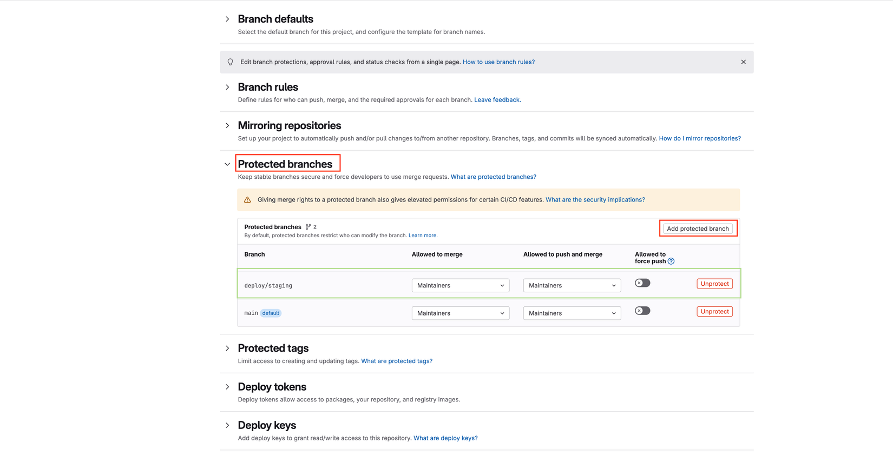Viewport: 893px width, 456px height.
Task: Expand the Branch rules section
Action: tap(227, 88)
